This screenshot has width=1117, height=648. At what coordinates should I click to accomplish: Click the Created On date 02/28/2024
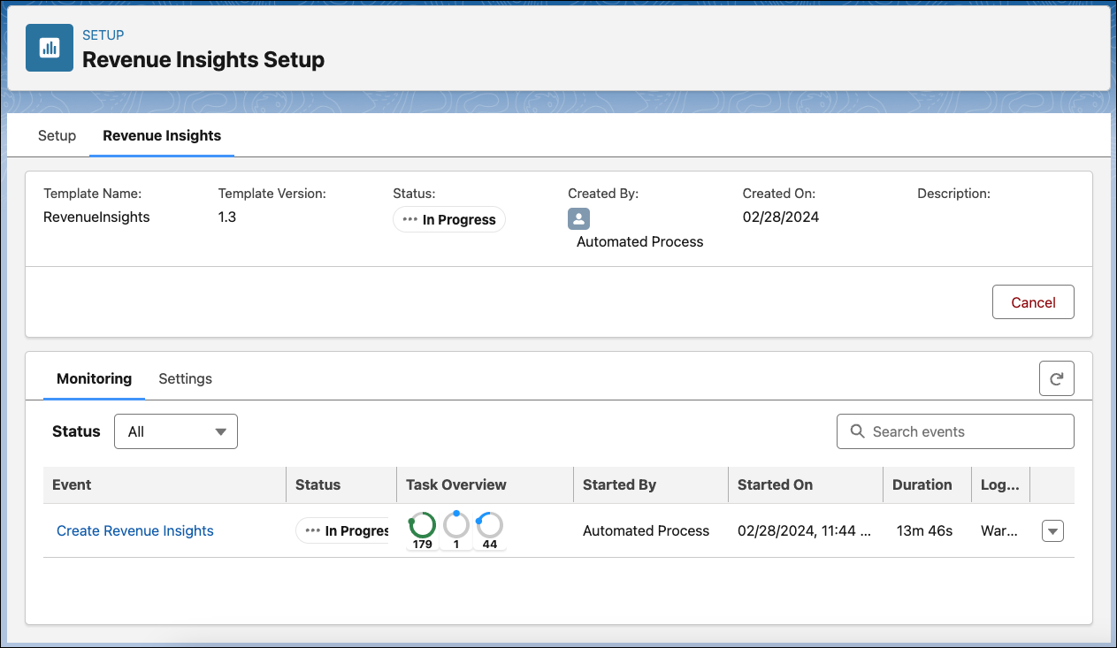coord(781,217)
